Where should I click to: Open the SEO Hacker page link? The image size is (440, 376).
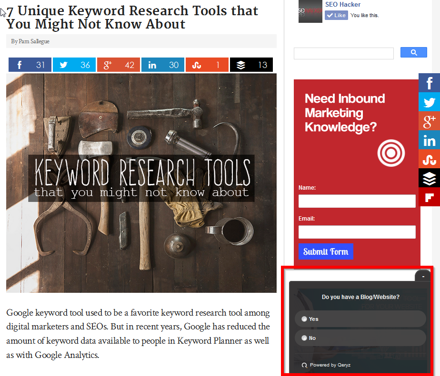point(342,4)
